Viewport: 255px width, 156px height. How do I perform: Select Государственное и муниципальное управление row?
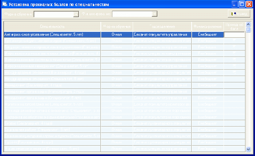click(124, 47)
